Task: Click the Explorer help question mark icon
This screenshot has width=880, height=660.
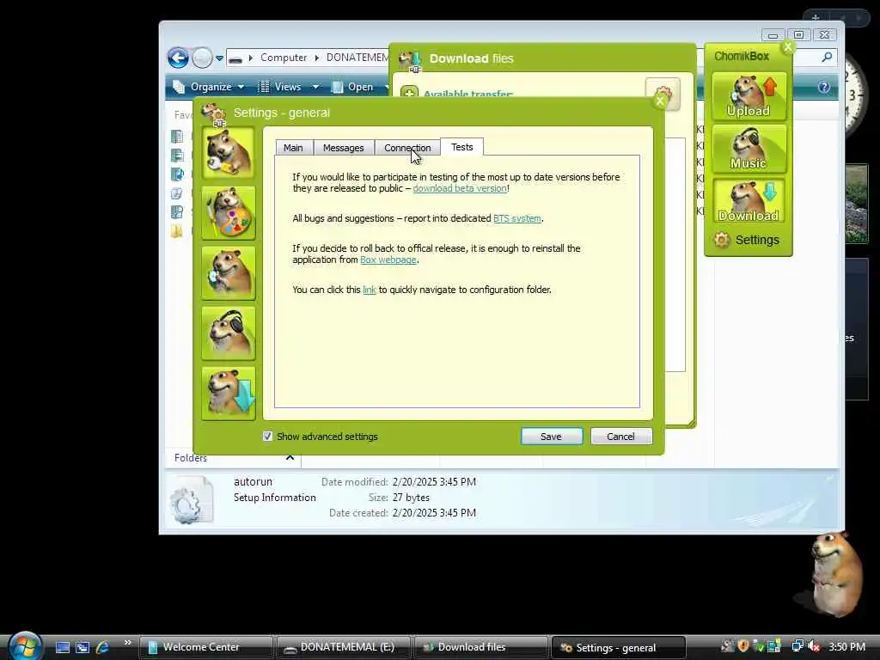Action: [x=823, y=87]
